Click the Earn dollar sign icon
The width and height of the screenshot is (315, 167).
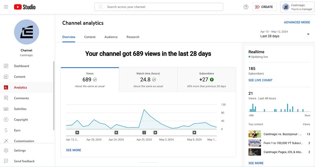tap(6, 130)
